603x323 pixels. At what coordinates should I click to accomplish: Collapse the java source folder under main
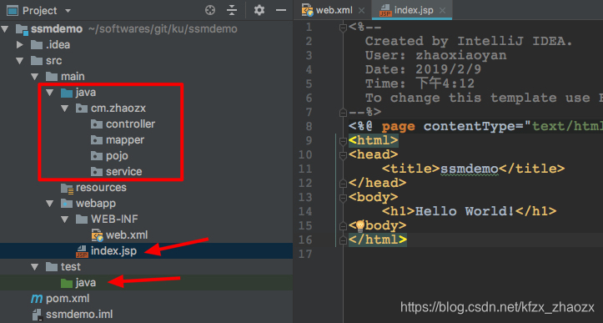pyautogui.click(x=50, y=93)
